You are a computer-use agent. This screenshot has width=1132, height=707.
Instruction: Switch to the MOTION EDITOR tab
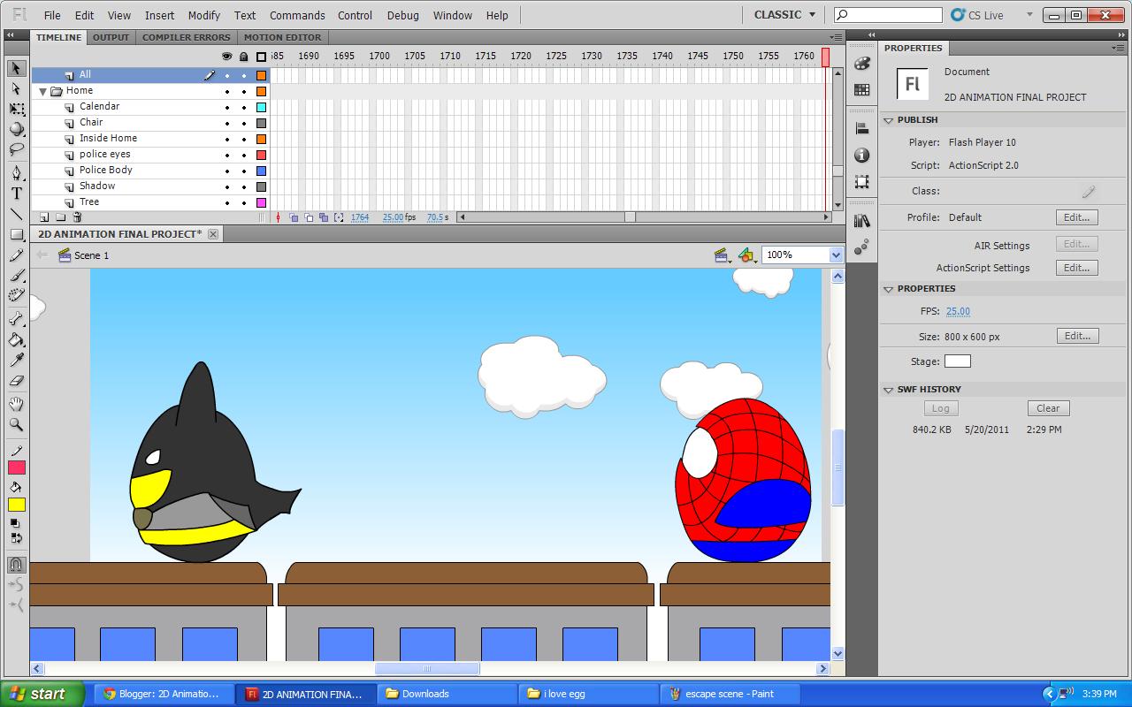(x=282, y=37)
